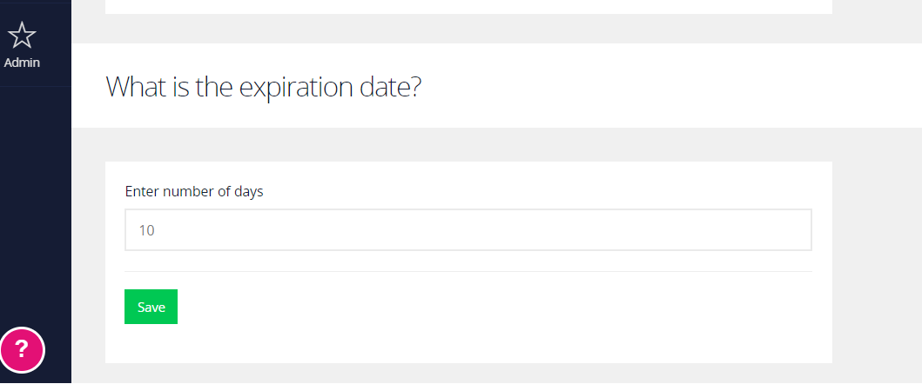Click the pink help question mark
This screenshot has height=384, width=922.
(22, 350)
